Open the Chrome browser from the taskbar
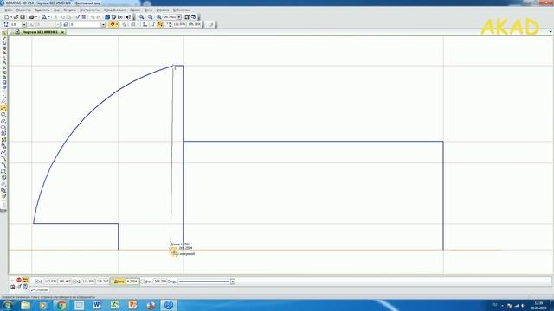The image size is (554, 311). point(61,305)
